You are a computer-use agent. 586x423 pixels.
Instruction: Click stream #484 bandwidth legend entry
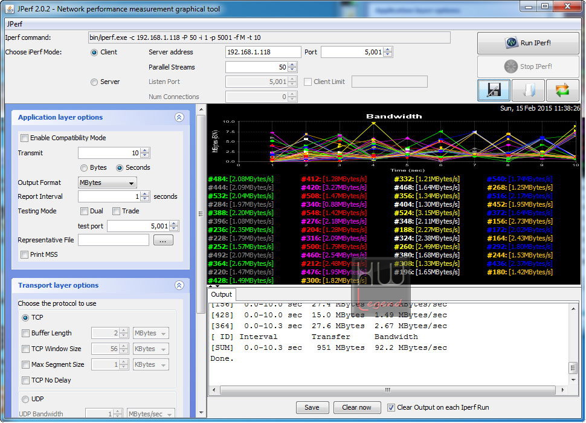click(x=240, y=179)
